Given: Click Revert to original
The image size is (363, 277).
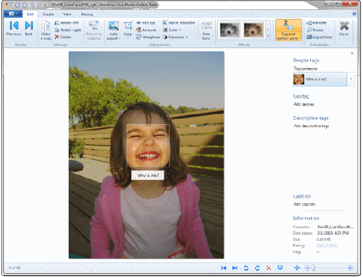Looking at the screenshot, I should pos(94,30).
